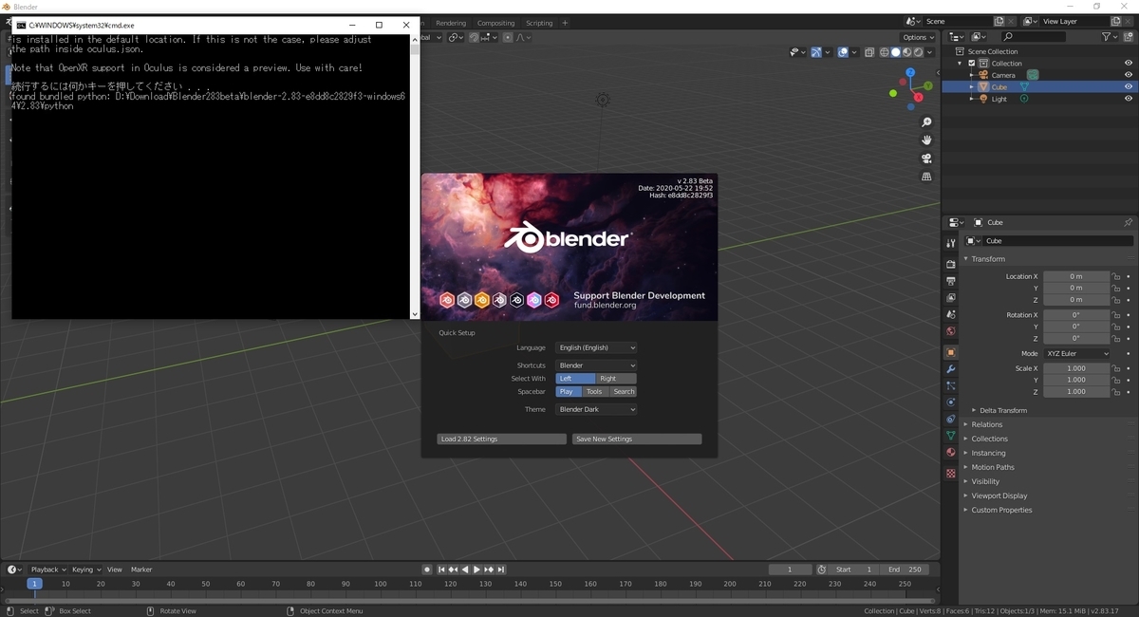This screenshot has height=617, width=1139.
Task: Open the Object Data mesh tab
Action: (x=951, y=436)
